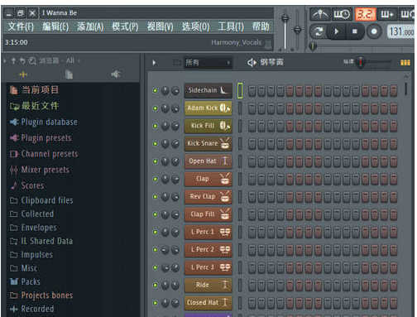Open the 选项(O) menu
This screenshot has width=417, height=317.
click(x=195, y=26)
